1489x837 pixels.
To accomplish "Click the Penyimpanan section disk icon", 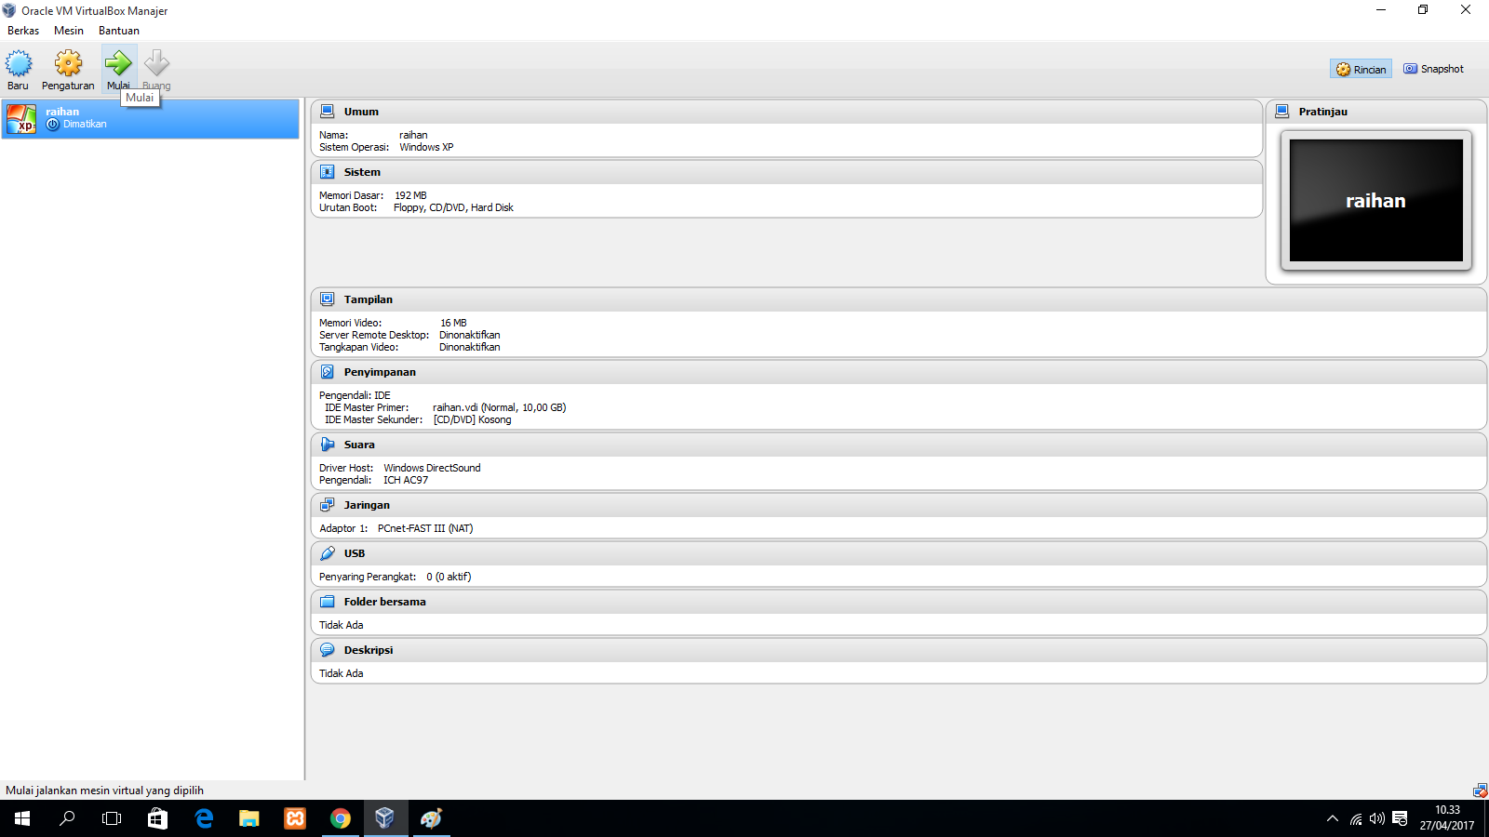I will (x=328, y=372).
